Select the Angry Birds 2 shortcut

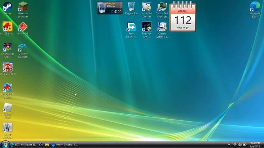[7, 69]
